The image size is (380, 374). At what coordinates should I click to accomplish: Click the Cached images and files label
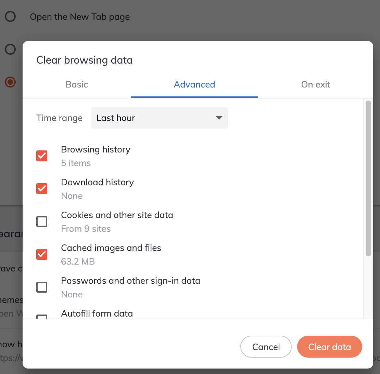click(111, 248)
